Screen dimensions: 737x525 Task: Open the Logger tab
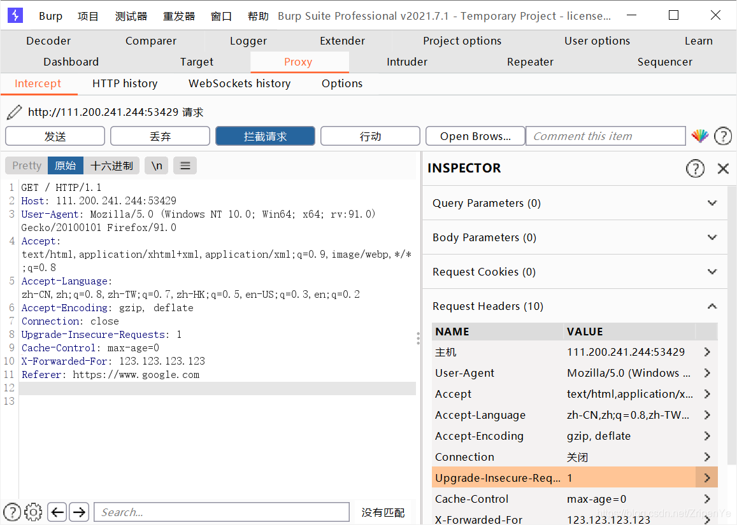(248, 41)
